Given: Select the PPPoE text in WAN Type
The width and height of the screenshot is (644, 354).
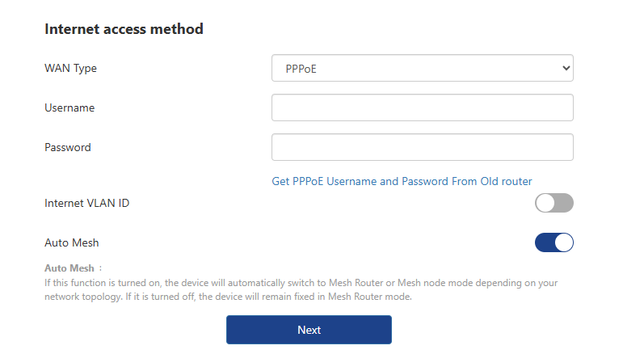Looking at the screenshot, I should [x=301, y=69].
